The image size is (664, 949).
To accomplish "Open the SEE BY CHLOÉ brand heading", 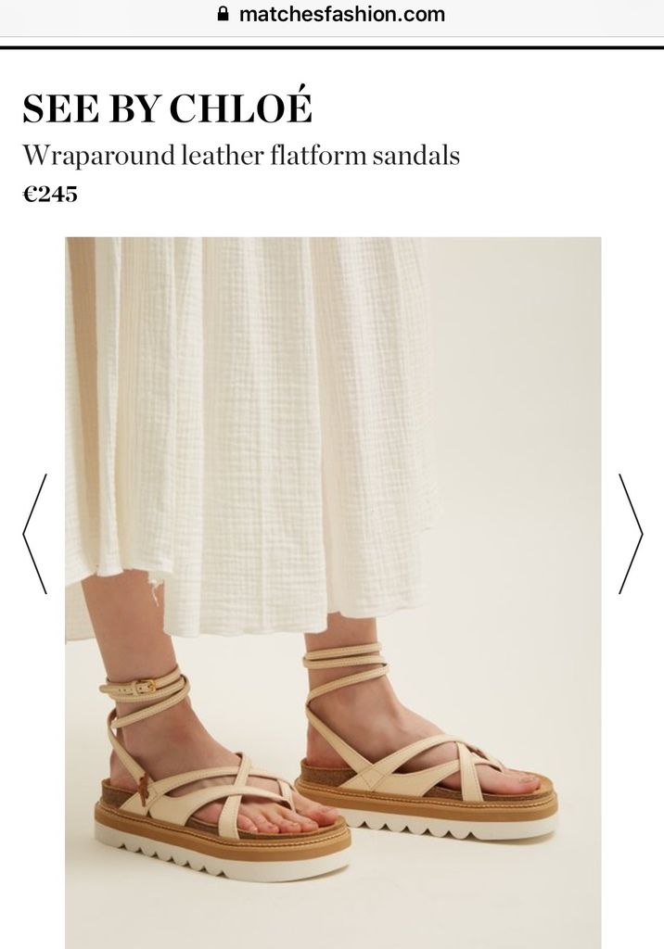I will point(167,108).
